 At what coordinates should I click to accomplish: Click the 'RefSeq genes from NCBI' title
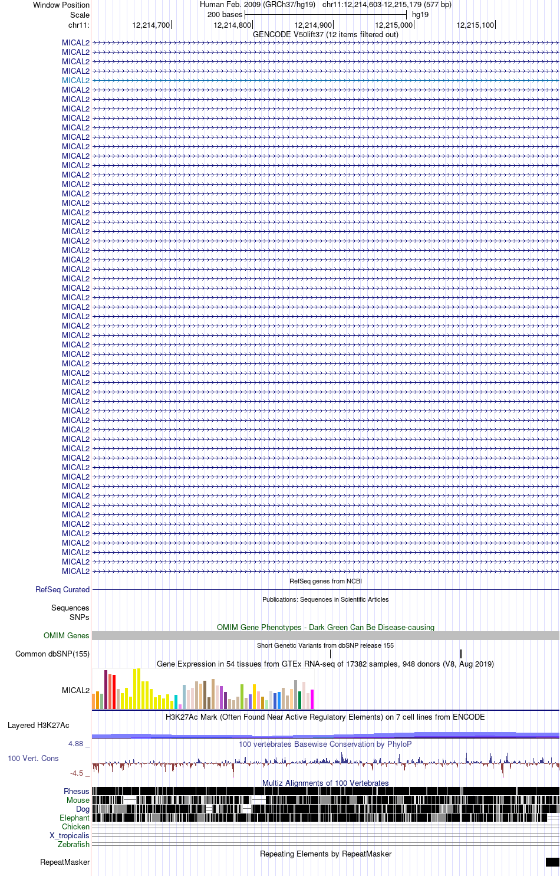point(325,581)
